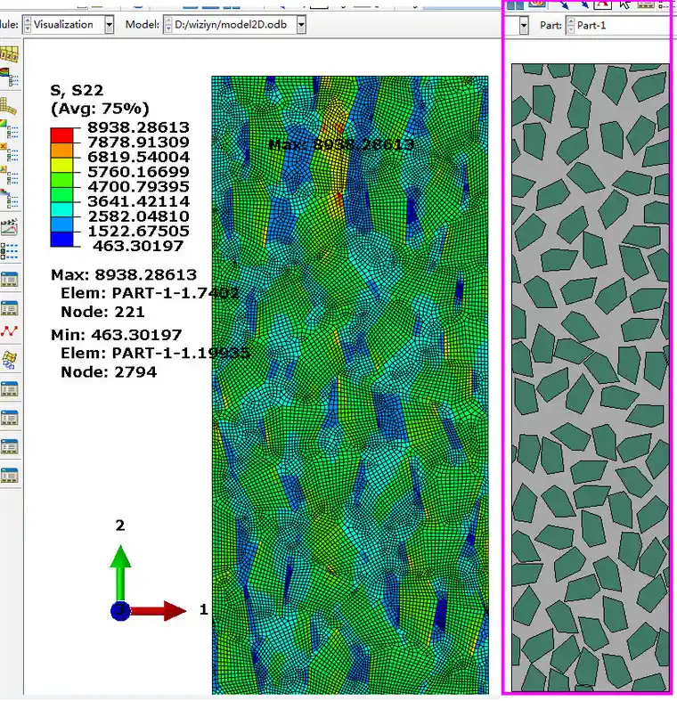Image resolution: width=677 pixels, height=701 pixels.
Task: Click the yellow grid icon numbered 123
Action: pyautogui.click(x=10, y=56)
